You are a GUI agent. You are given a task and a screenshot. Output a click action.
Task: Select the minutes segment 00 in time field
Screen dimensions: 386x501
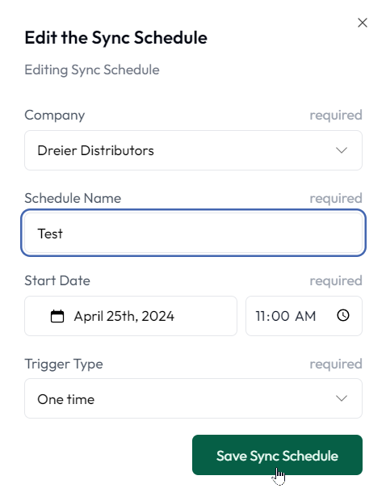click(280, 316)
